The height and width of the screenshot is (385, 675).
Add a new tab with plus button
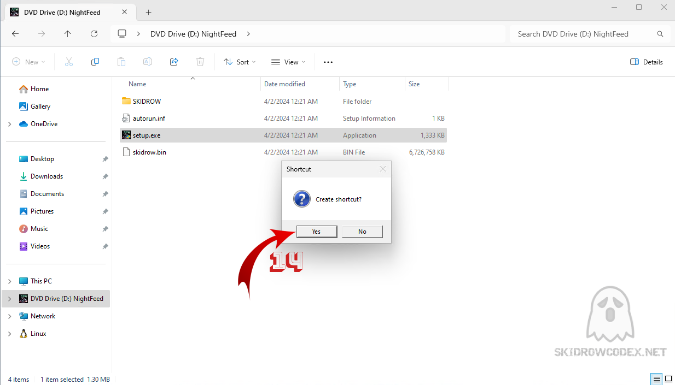tap(148, 12)
